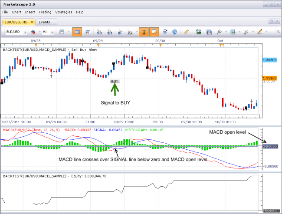
Task: Click the -0.00030 MACD level label
Action: tap(270, 146)
